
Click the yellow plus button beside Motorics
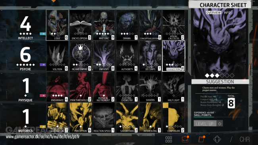pos(43,127)
